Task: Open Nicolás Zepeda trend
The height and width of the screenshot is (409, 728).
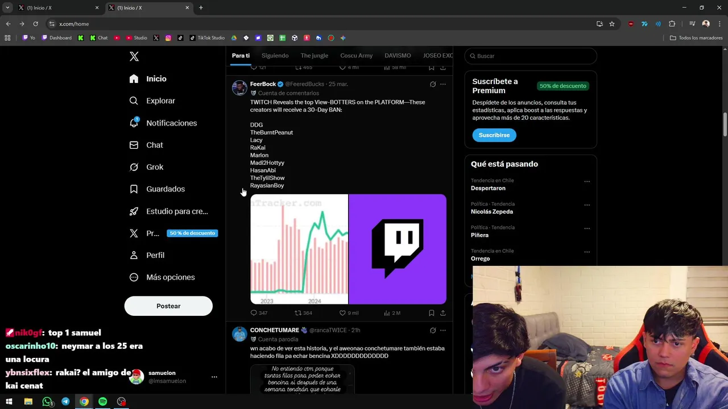Action: tap(492, 212)
